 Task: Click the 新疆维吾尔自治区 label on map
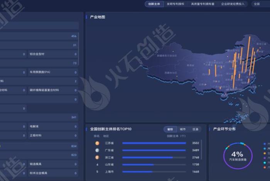pos(167,56)
